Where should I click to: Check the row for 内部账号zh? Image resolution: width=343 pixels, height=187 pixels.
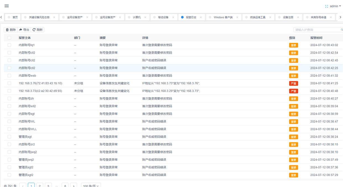[9, 98]
